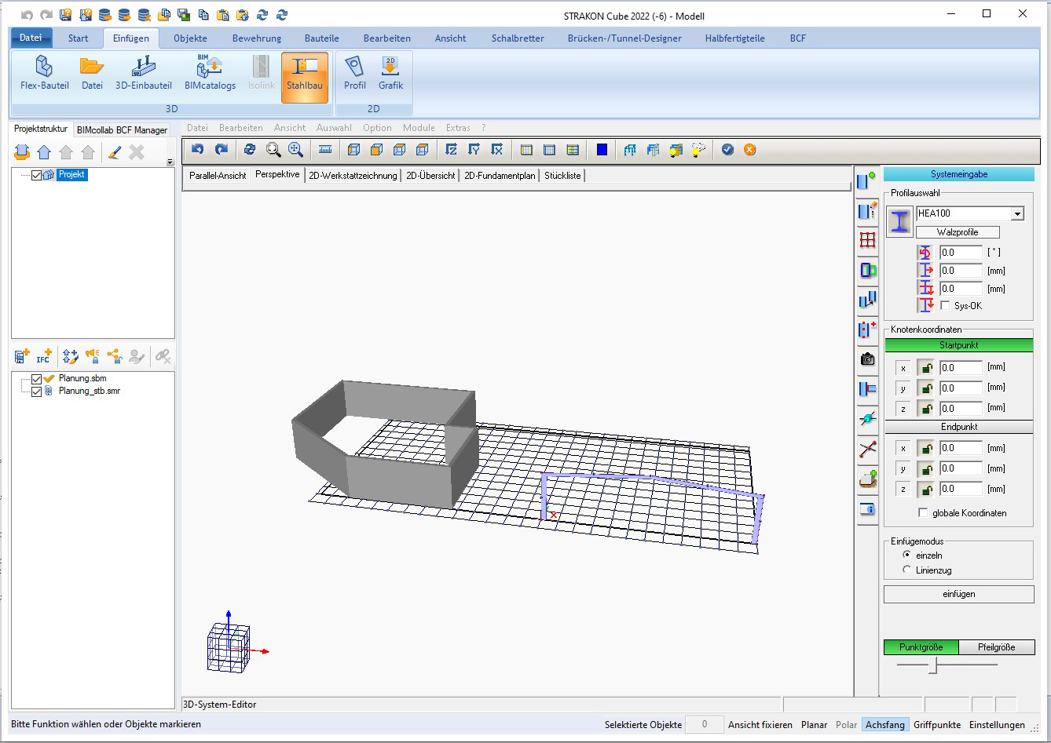Toggle the Planung_stb.smr checkbox
Screen dimensions: 1051x743
point(36,391)
